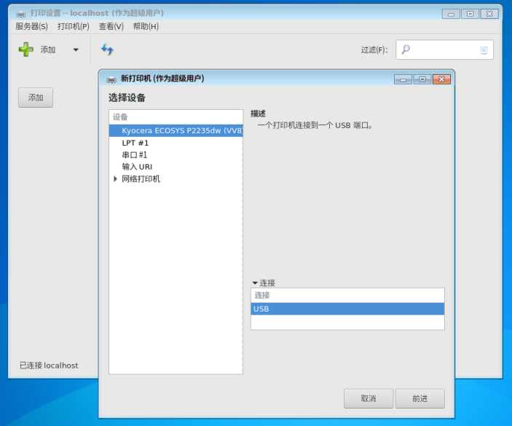Viewport: 512px width, 426px height.
Task: Open the 服务器(S) menu
Action: click(31, 26)
